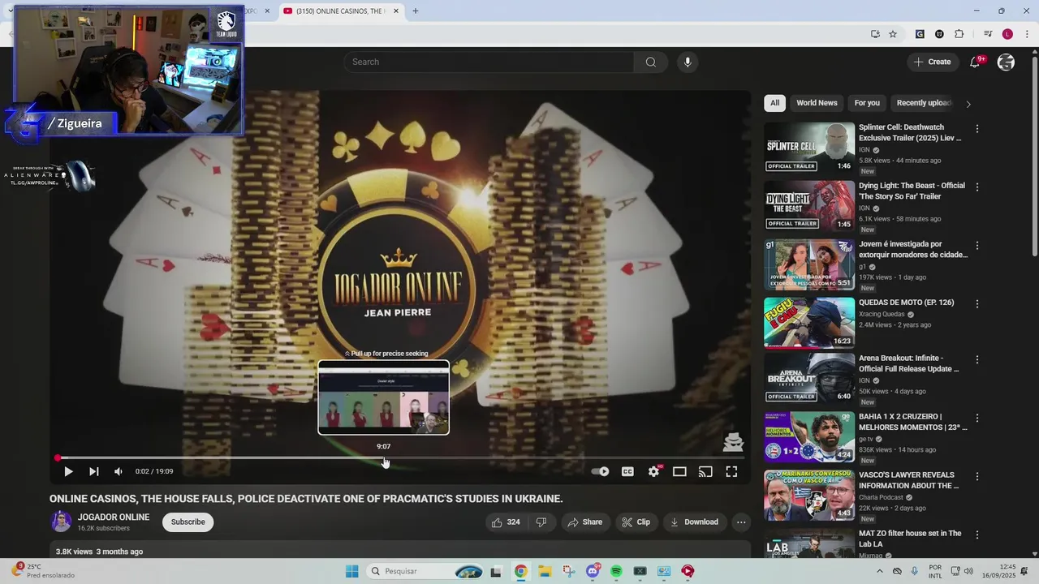
Task: Subscribe to JOGADOR ONLINE channel
Action: (188, 522)
